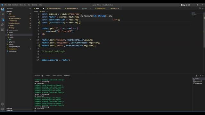The width and height of the screenshot is (205, 115).
Task: Expand the Outline section
Action: point(10,108)
